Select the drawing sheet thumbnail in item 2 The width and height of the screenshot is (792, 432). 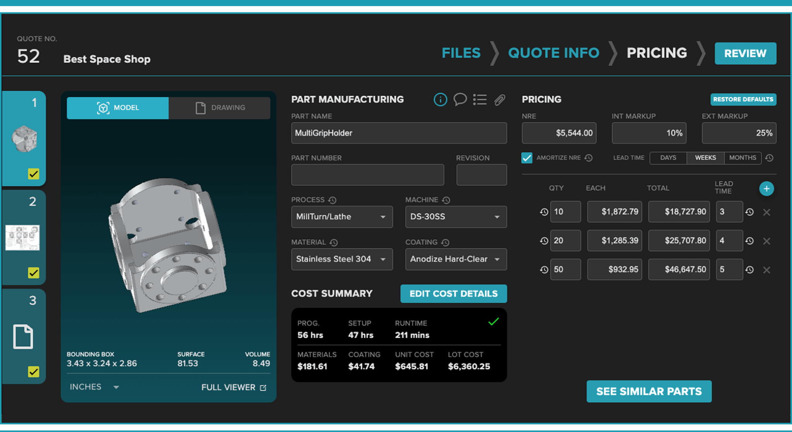(x=22, y=238)
